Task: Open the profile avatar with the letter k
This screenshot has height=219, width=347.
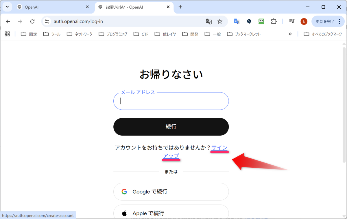Action: pos(304,21)
